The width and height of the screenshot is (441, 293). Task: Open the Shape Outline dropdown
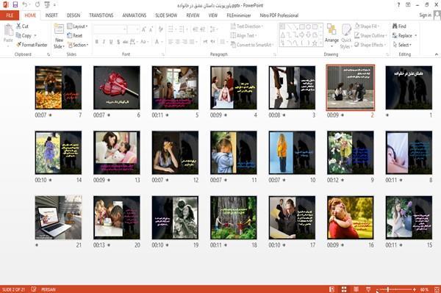(x=370, y=36)
